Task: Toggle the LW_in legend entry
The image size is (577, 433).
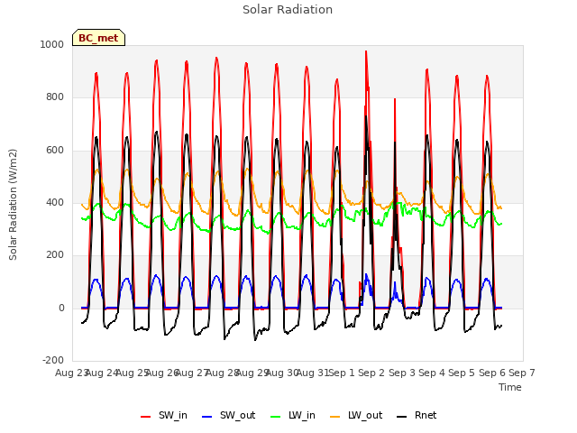Action: pyautogui.click(x=292, y=415)
